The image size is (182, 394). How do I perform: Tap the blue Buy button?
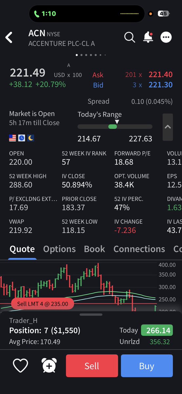click(x=147, y=366)
